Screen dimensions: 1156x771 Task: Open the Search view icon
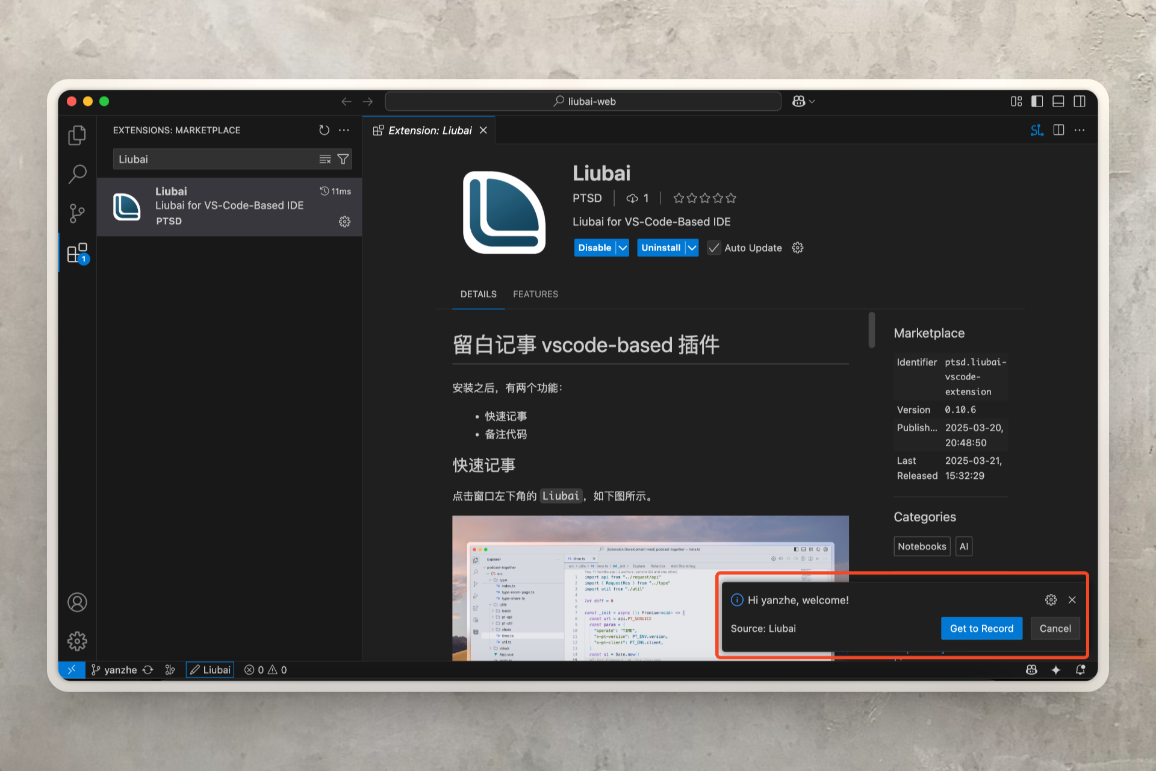coord(77,174)
